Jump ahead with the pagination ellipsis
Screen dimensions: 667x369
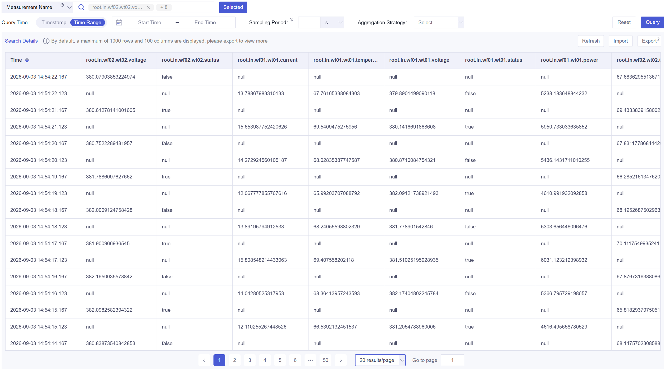[310, 360]
